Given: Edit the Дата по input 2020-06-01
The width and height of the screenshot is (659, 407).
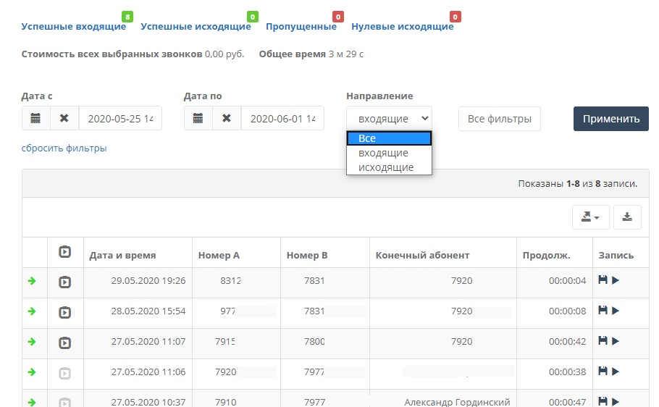Looking at the screenshot, I should pyautogui.click(x=282, y=119).
